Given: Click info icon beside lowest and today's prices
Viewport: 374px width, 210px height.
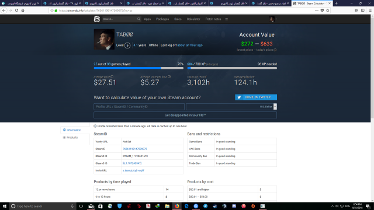Looking at the screenshot, I should tap(275, 50).
